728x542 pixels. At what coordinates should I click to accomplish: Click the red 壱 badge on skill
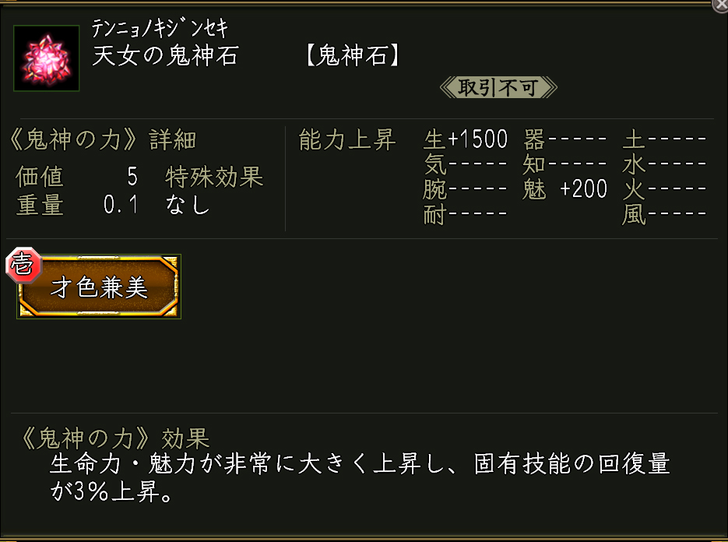(21, 267)
